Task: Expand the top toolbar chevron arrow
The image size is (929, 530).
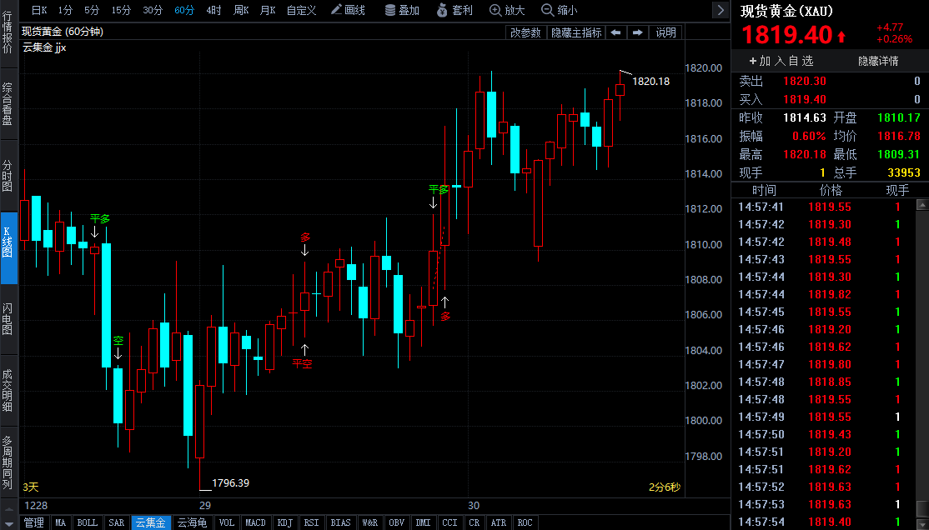Action: [x=721, y=10]
